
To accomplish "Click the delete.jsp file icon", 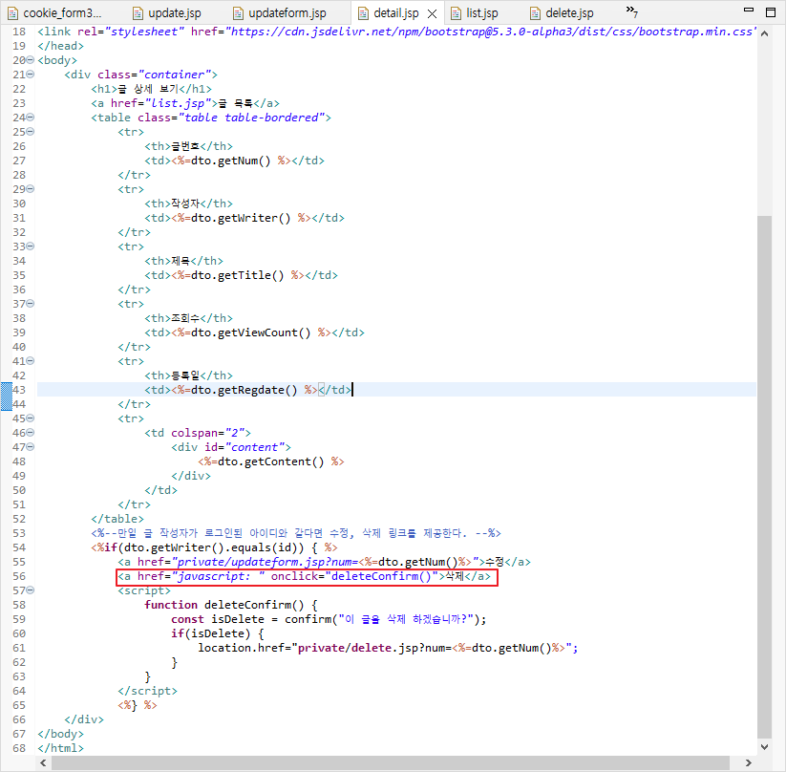I will point(536,13).
